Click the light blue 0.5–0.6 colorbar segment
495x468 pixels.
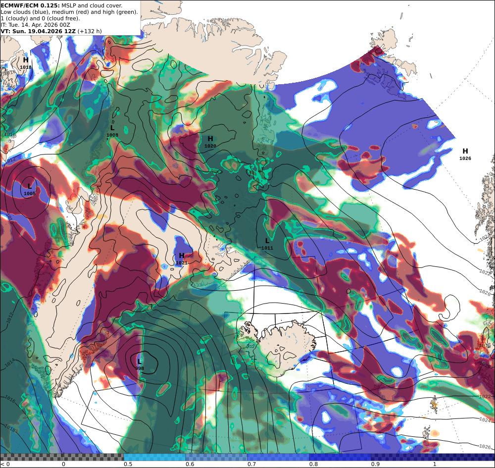pyautogui.click(x=154, y=457)
